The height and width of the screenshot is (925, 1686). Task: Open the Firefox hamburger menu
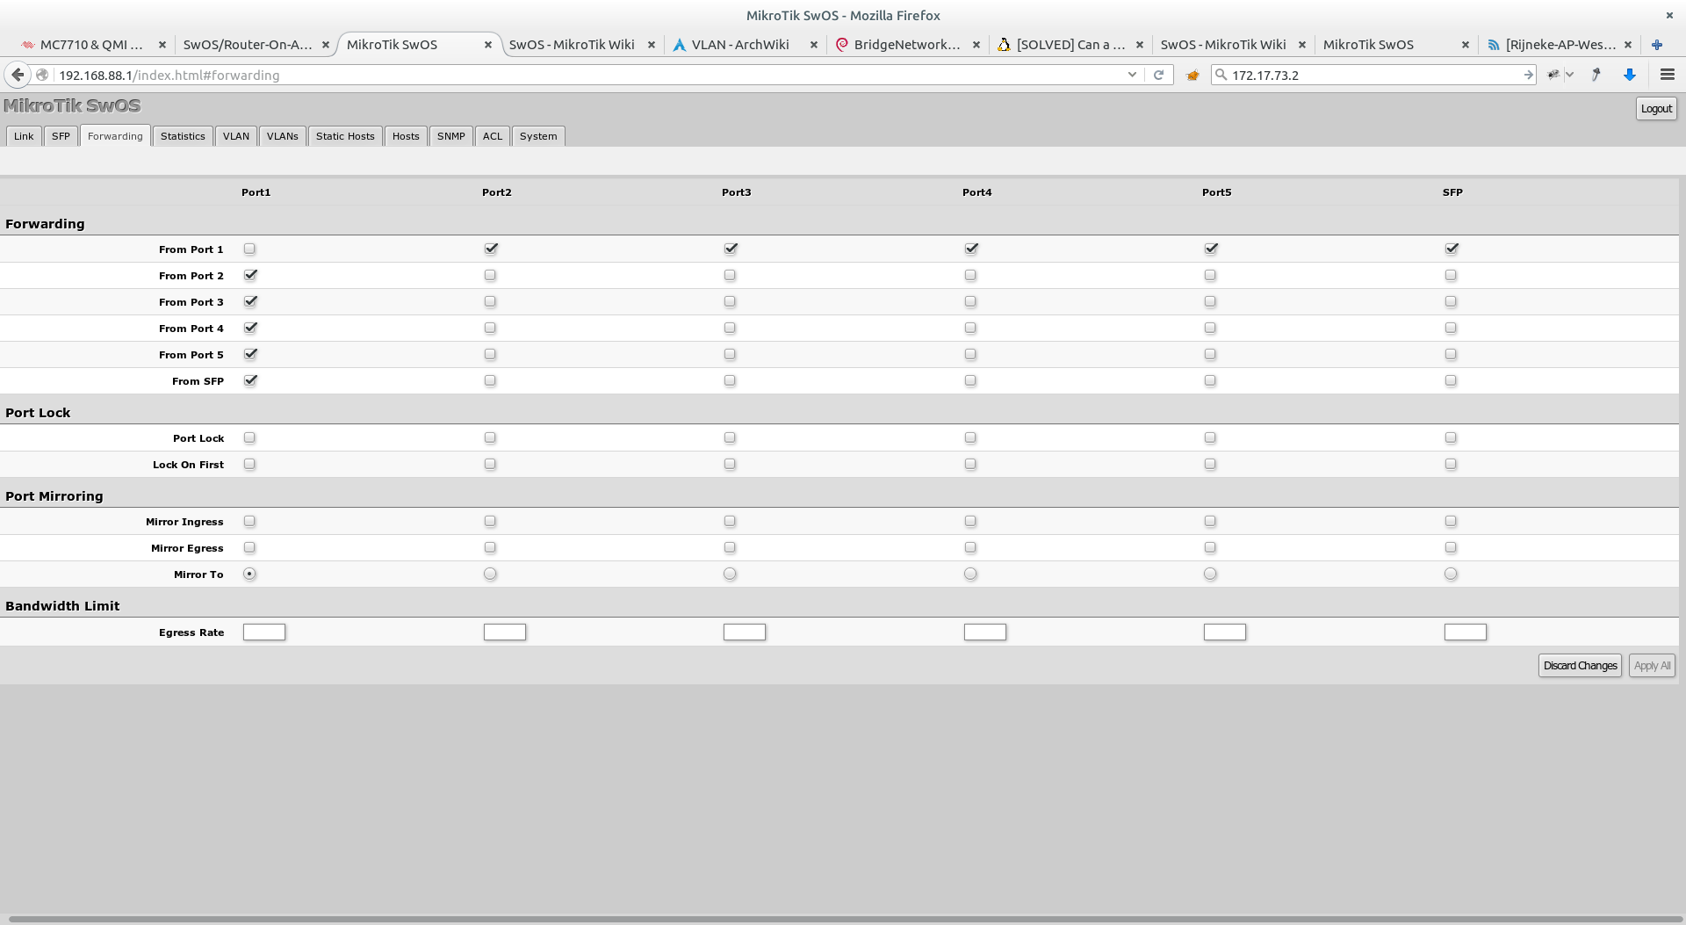click(1667, 76)
